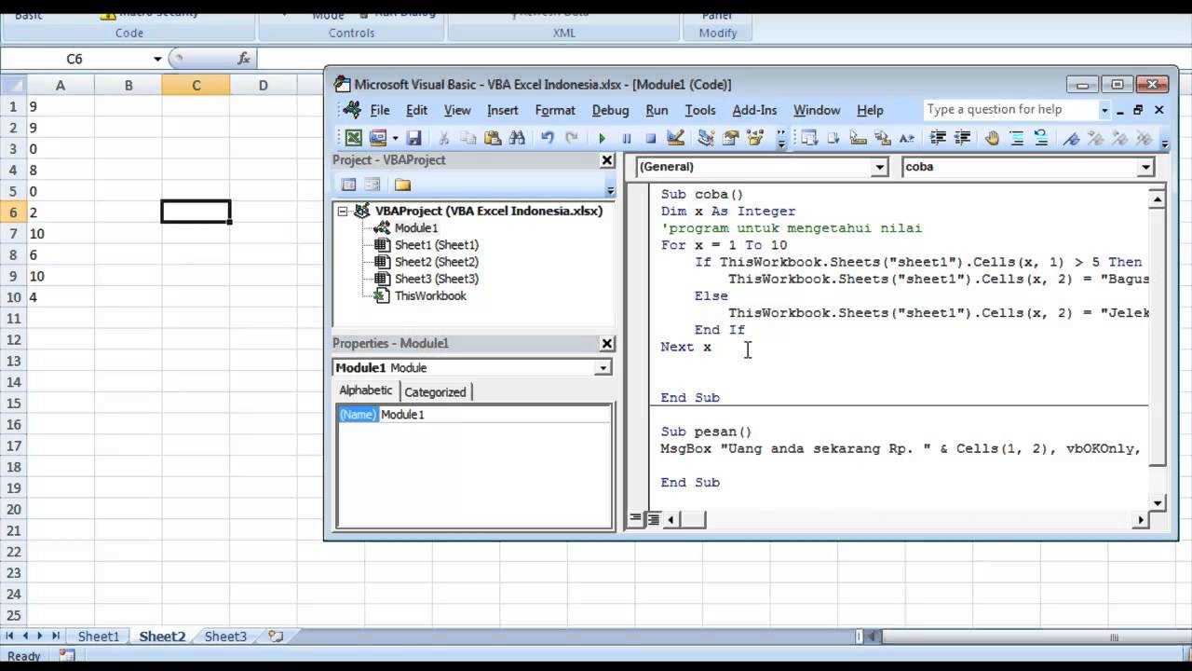Switch to the Sheet1 worksheet tab
Viewport: 1192px width, 671px height.
tap(98, 637)
